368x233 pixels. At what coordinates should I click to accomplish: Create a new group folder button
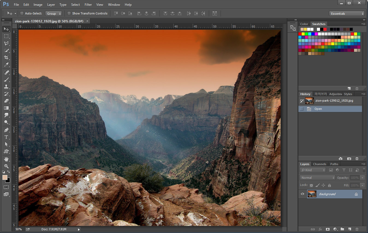click(x=342, y=229)
